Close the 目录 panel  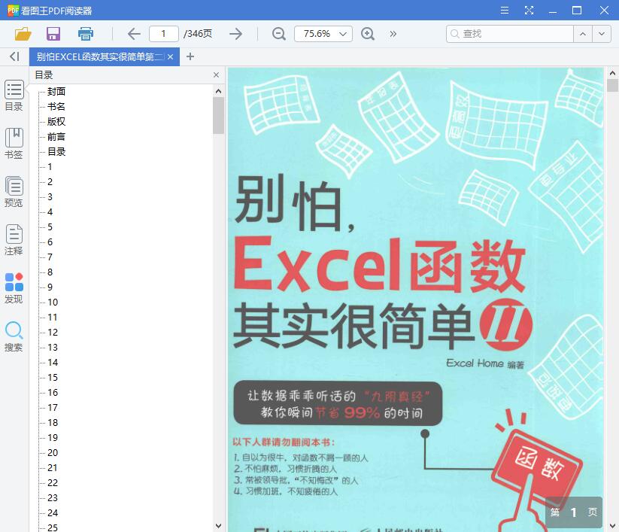click(216, 74)
